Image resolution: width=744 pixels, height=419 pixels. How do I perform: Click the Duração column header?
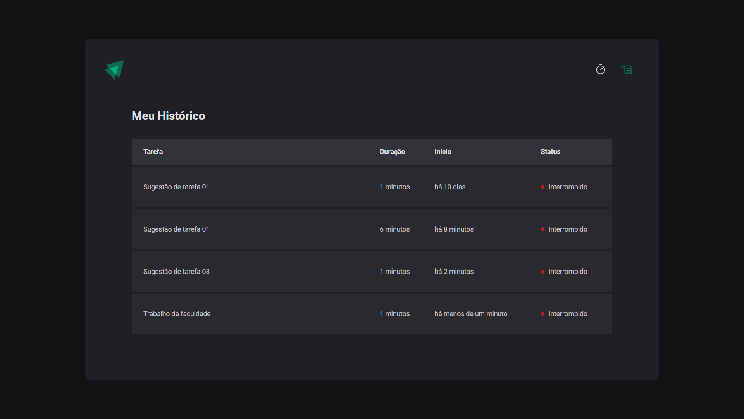392,152
